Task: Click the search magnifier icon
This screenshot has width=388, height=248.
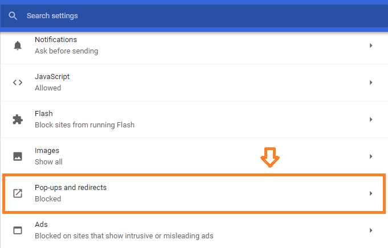Action: click(13, 16)
